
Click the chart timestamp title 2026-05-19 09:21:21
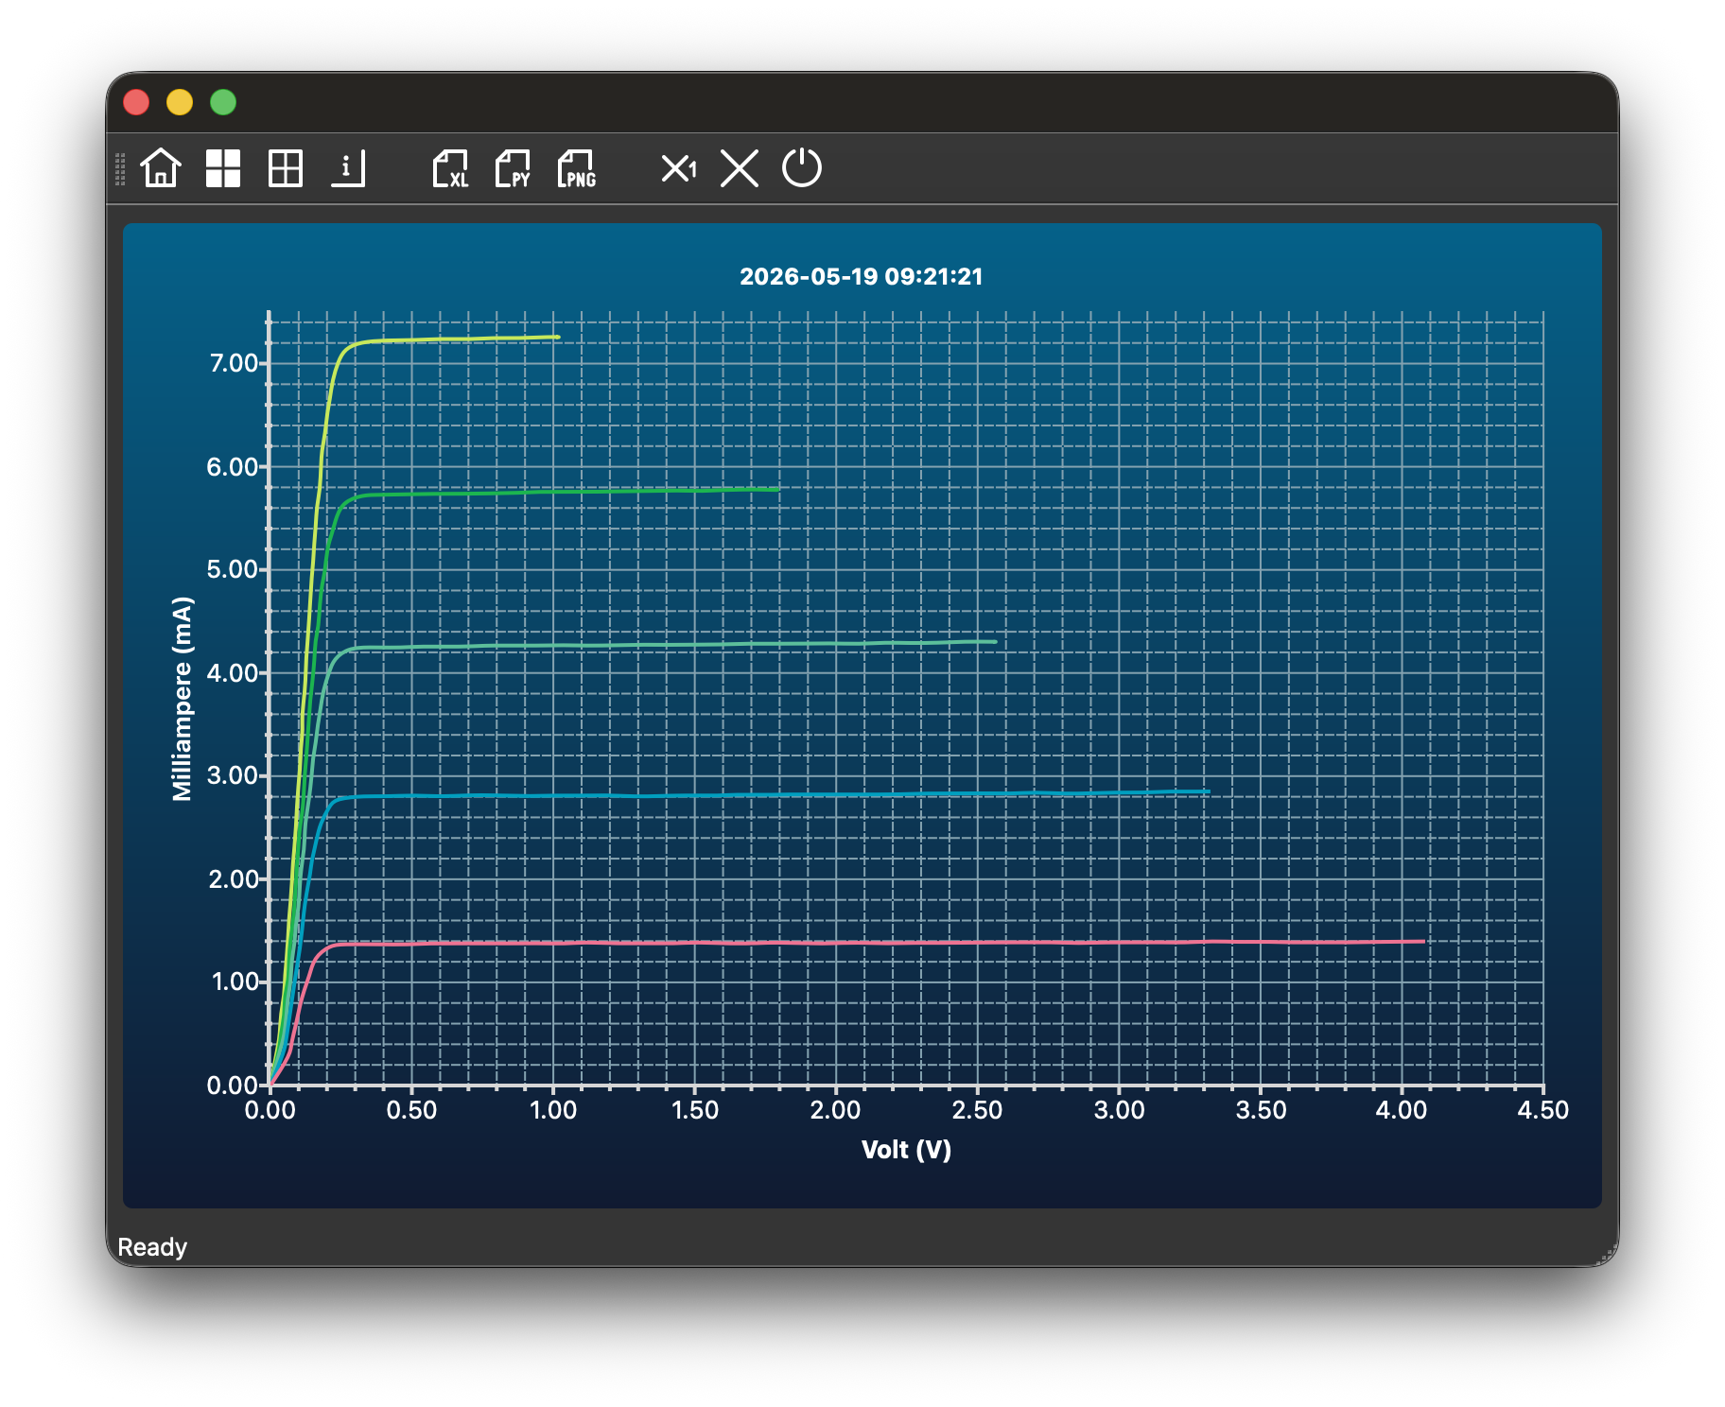coord(862,276)
